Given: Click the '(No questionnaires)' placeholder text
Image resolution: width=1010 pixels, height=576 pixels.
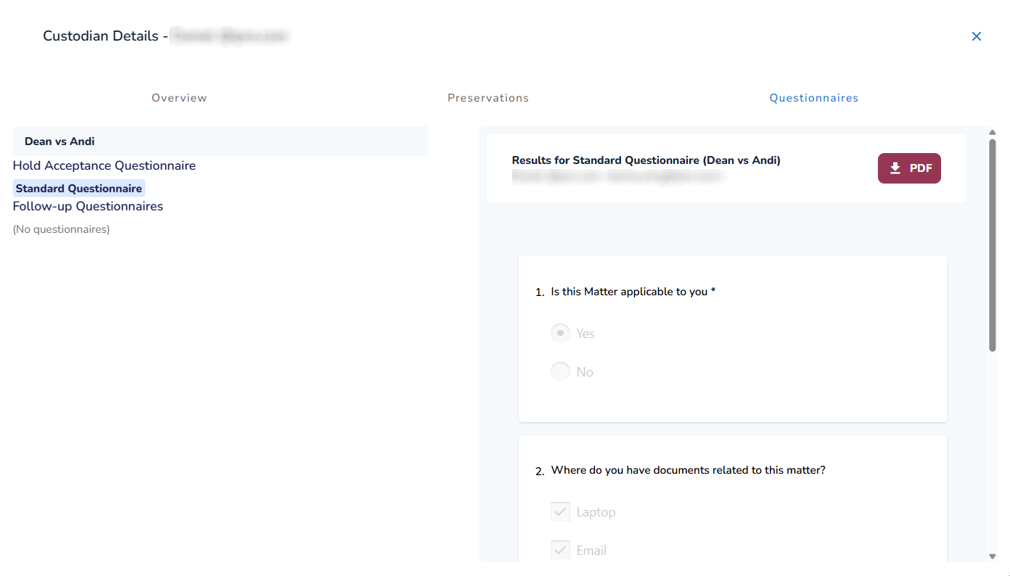Looking at the screenshot, I should click(x=62, y=229).
